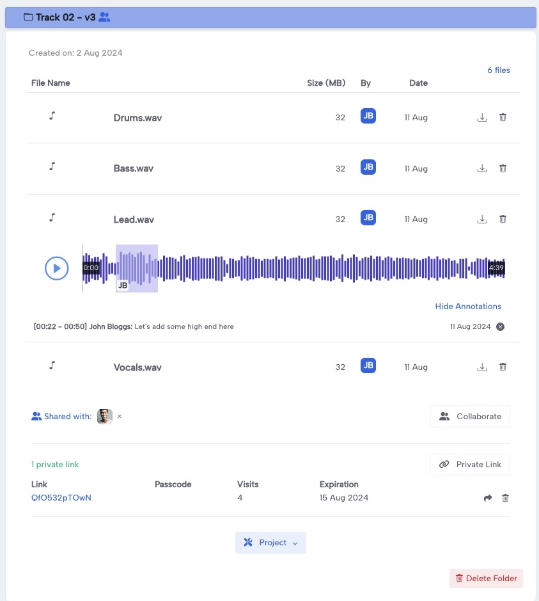This screenshot has width=539, height=601.
Task: Expand the Vocals.wav file row
Action: click(137, 367)
